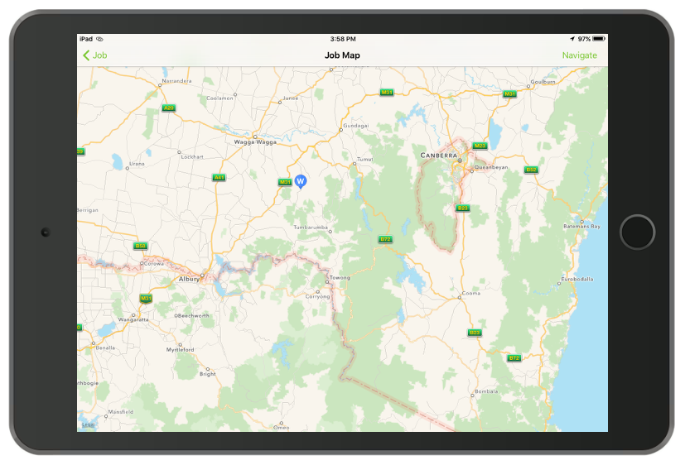685x465 pixels.
Task: Tap the Tumut town label
Action: point(364,159)
